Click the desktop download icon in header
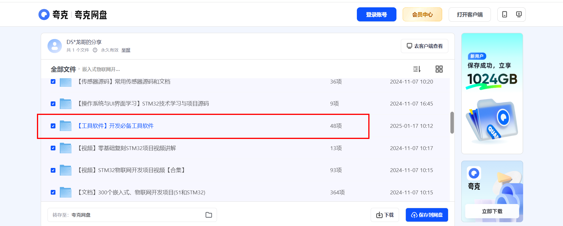Image resolution: width=563 pixels, height=226 pixels. (518, 14)
